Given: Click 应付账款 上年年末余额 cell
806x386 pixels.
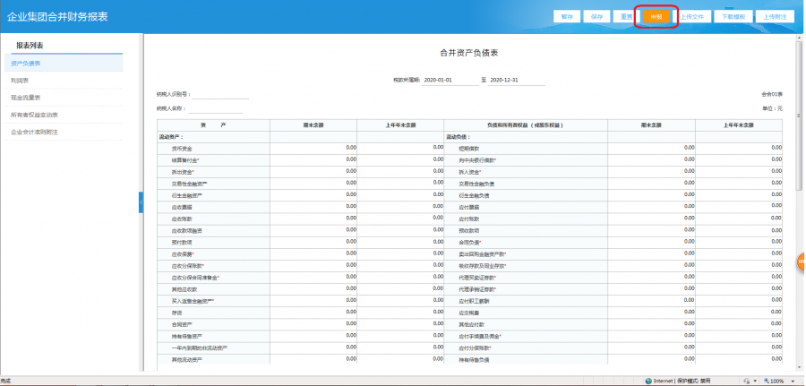Looking at the screenshot, I should [x=739, y=219].
